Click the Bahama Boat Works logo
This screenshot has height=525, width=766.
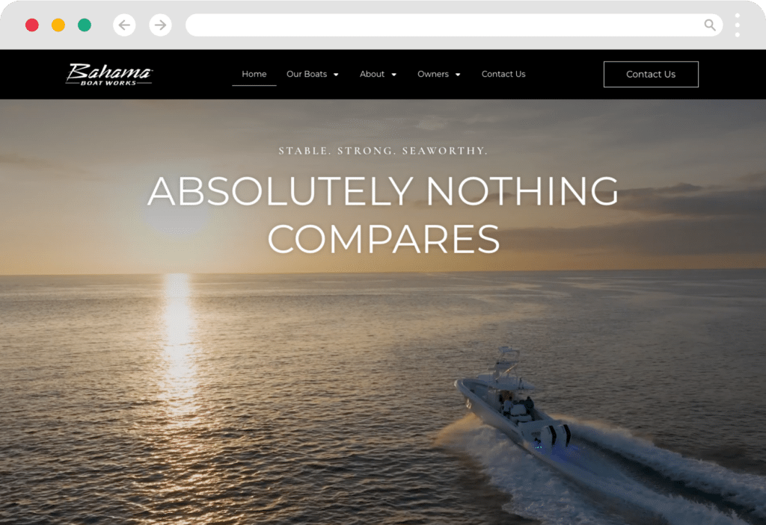coord(109,74)
